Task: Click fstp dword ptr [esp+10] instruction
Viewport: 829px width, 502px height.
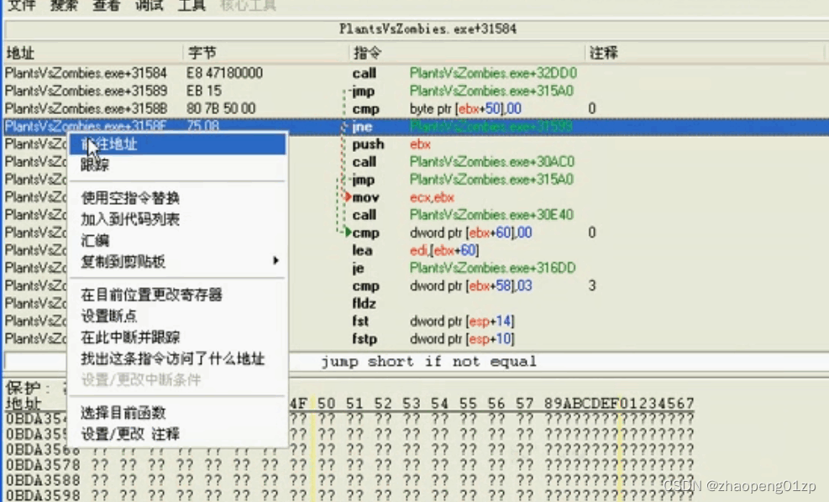Action: [433, 338]
